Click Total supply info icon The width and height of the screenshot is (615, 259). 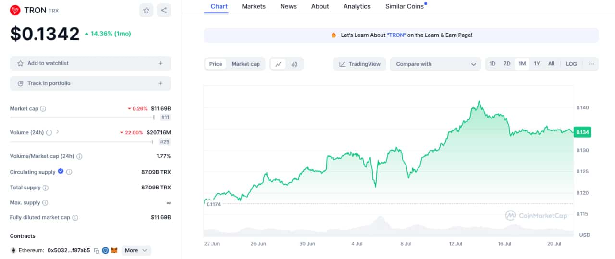coord(45,188)
